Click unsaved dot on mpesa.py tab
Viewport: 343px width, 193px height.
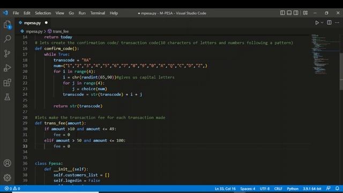click(x=46, y=23)
